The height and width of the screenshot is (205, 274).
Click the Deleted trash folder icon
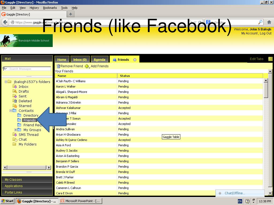[15, 101]
